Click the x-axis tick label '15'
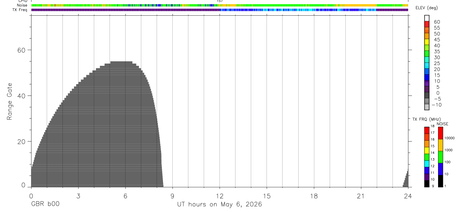This screenshot has width=459, height=212. pyautogui.click(x=267, y=196)
